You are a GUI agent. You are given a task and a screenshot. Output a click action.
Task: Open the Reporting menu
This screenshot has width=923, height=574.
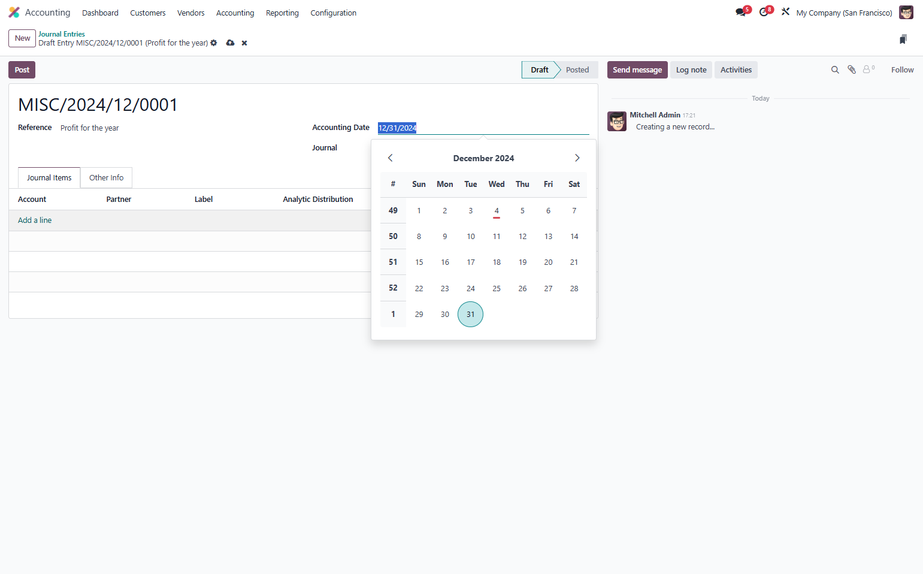point(282,13)
